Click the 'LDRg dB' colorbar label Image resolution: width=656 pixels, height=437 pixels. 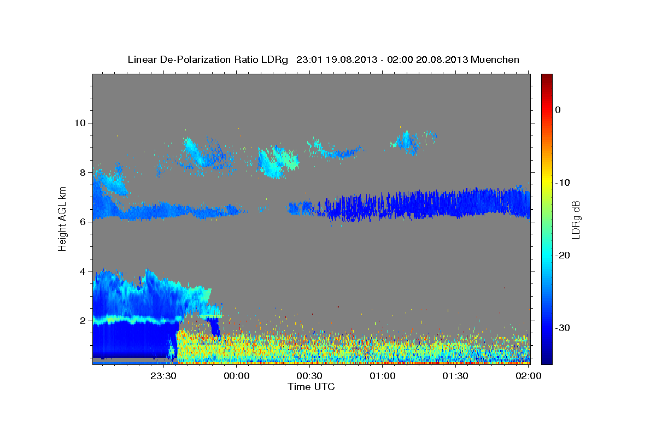click(575, 220)
